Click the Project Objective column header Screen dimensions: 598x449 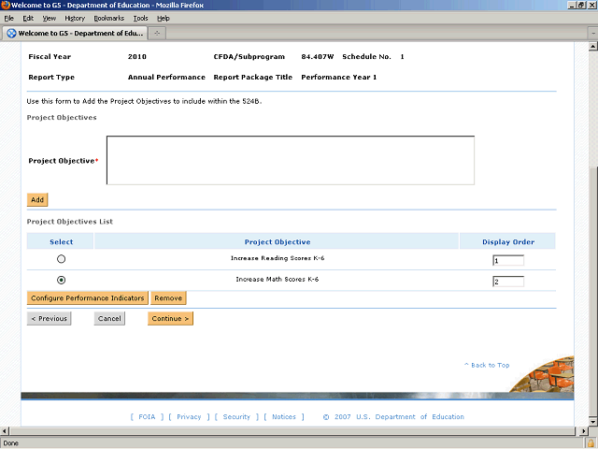pyautogui.click(x=278, y=241)
